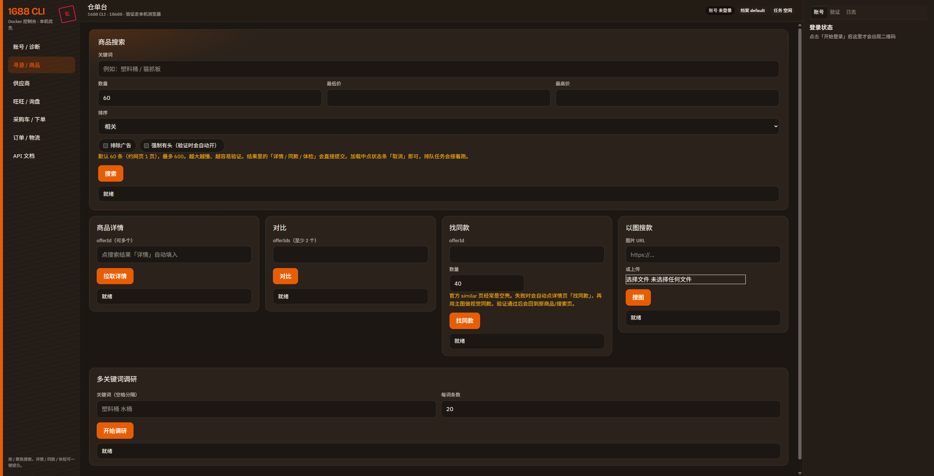Click the 每词条数 field showing 20
The width and height of the screenshot is (934, 476).
(x=611, y=409)
